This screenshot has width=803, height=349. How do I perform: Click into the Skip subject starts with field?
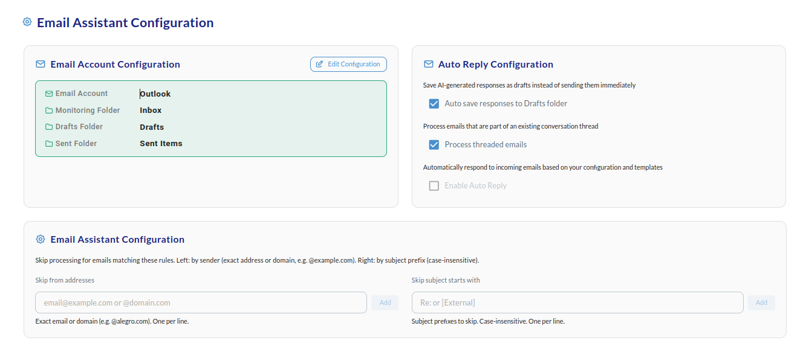click(x=577, y=303)
